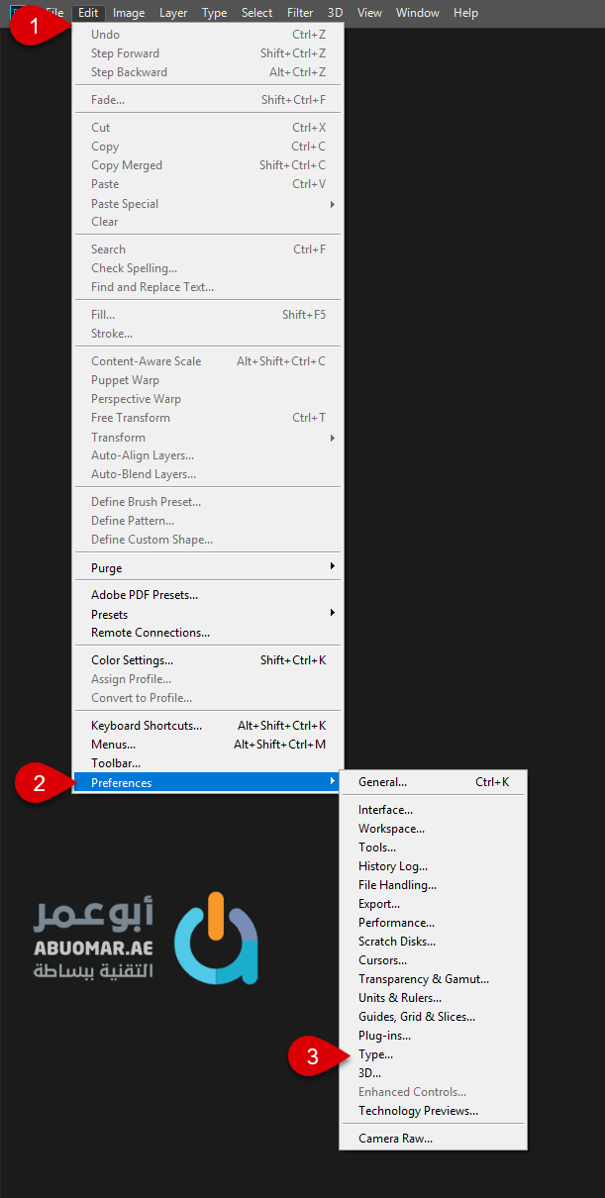Open Keyboard Shortcuts dialog
Viewport: 605px width, 1198px height.
click(147, 726)
